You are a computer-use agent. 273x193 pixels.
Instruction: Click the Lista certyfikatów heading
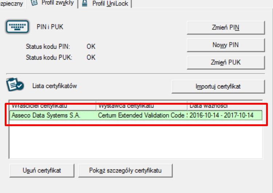(x=55, y=86)
